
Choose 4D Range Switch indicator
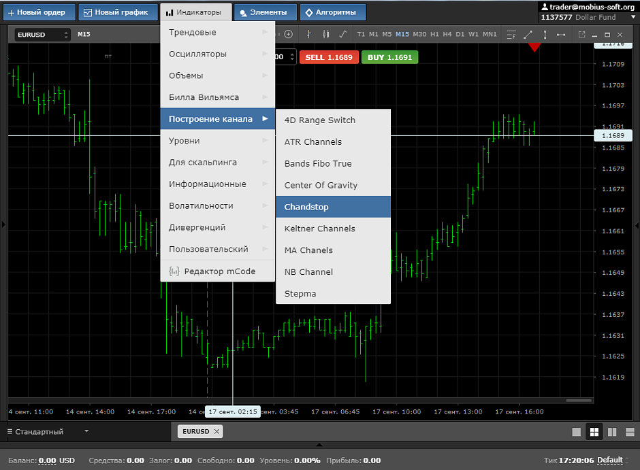tap(333, 120)
